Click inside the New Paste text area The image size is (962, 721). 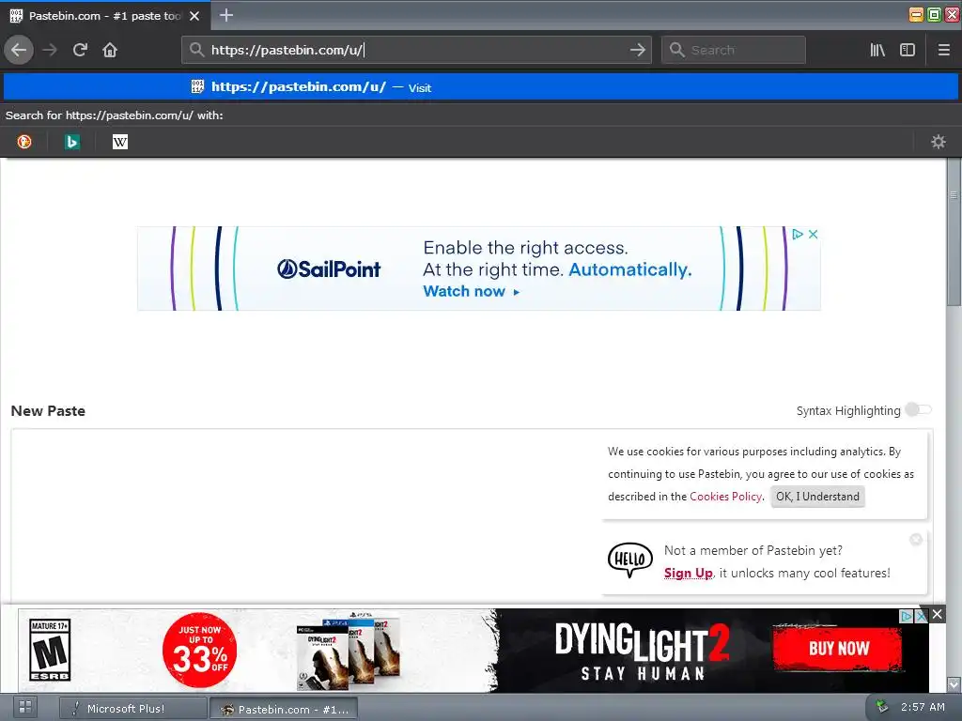pos(305,515)
